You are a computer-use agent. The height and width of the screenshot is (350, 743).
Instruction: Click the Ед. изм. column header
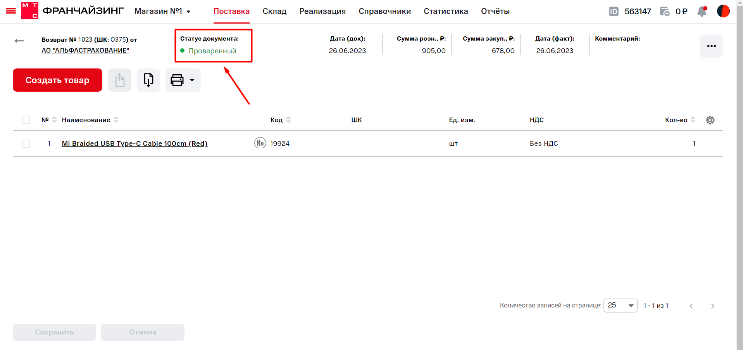click(462, 120)
